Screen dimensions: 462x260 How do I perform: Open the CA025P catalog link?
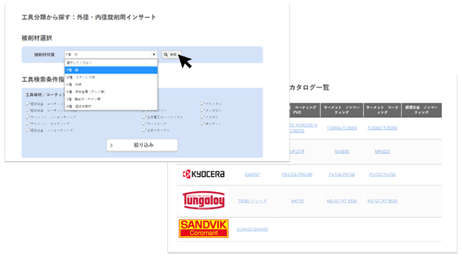[253, 175]
